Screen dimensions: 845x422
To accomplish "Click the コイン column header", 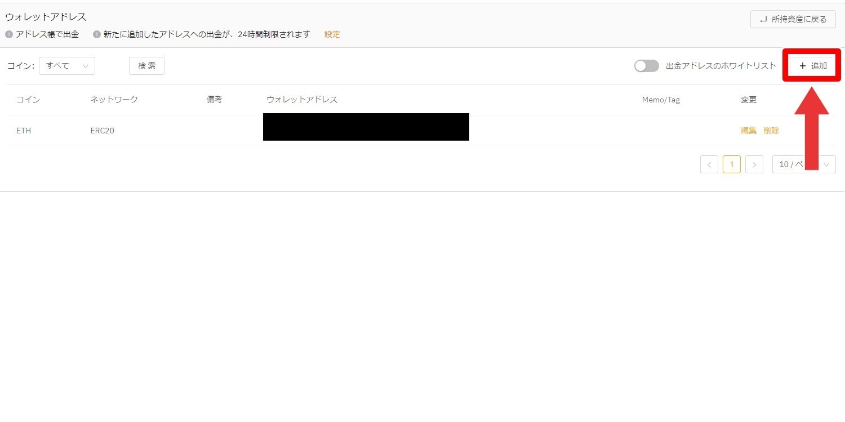I will [28, 100].
